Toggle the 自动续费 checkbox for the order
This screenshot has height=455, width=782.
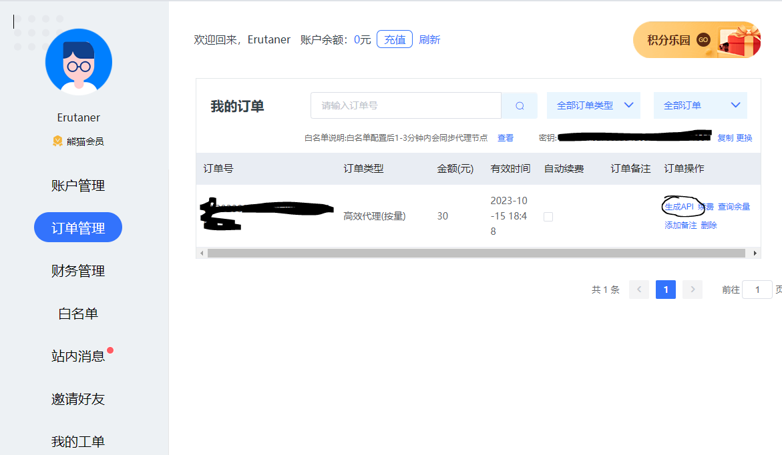click(548, 217)
